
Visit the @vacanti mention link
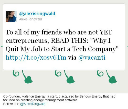[92, 58]
